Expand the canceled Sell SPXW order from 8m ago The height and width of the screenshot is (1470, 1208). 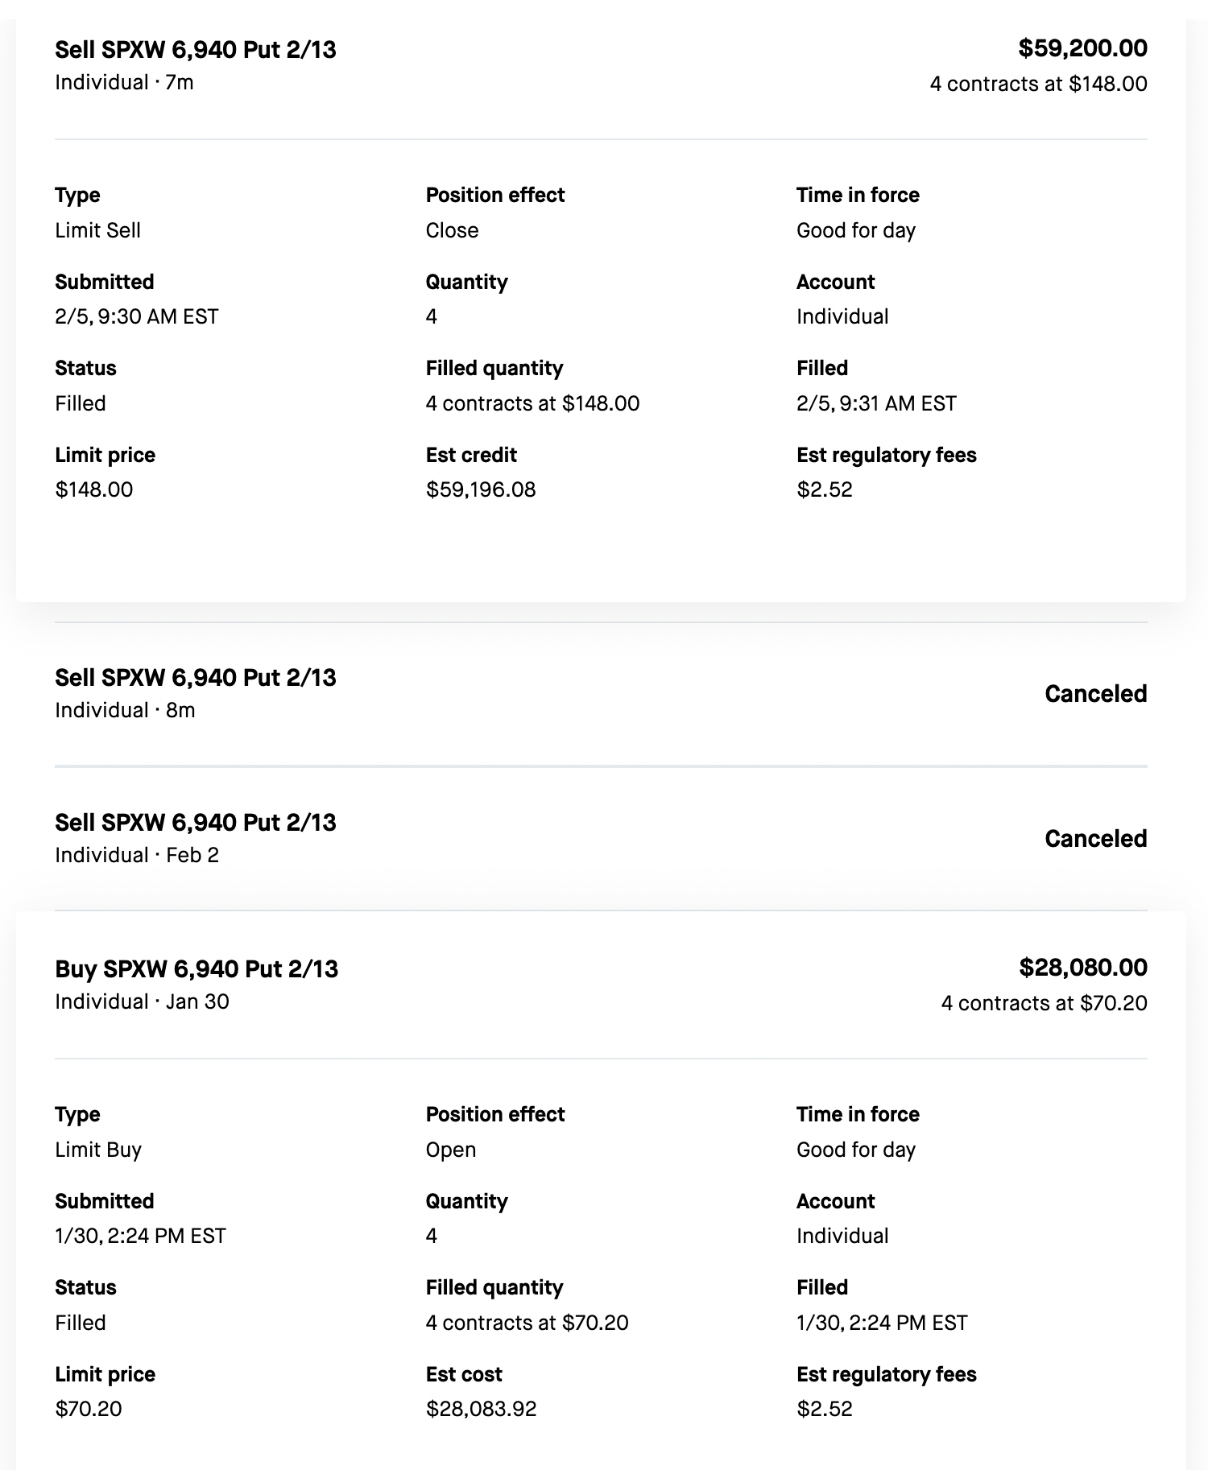[x=196, y=678]
